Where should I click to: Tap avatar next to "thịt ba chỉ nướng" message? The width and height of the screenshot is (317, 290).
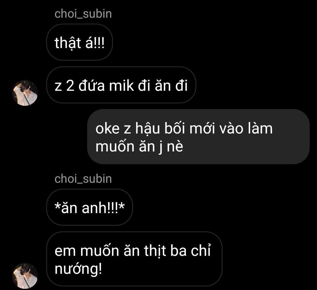pos(25,276)
